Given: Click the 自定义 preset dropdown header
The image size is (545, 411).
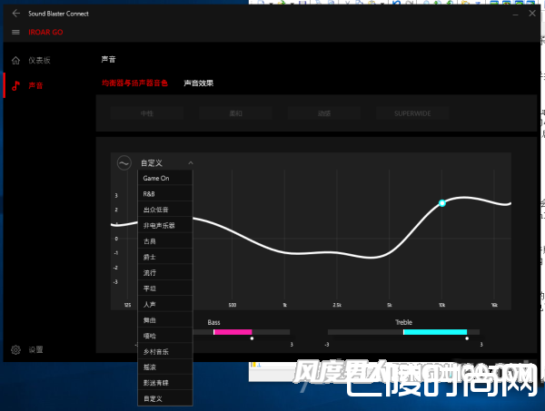Looking at the screenshot, I should 165,162.
